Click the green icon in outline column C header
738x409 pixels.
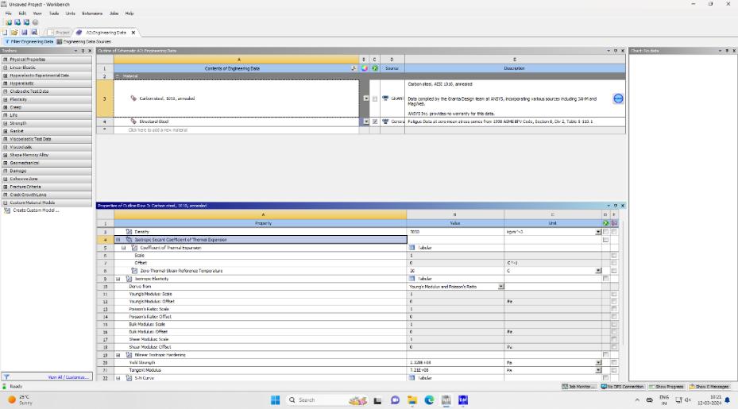click(375, 68)
